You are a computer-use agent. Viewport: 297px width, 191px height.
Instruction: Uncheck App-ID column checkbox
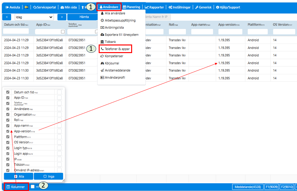point(8,98)
